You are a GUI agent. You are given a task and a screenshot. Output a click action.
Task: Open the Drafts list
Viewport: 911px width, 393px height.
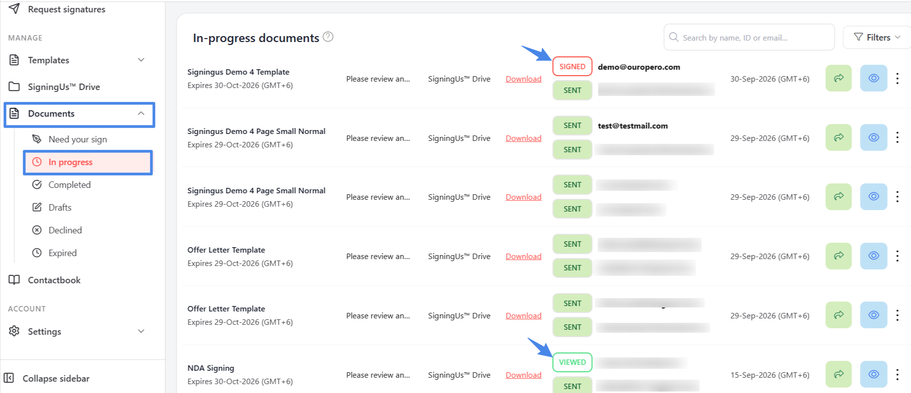tap(52, 208)
